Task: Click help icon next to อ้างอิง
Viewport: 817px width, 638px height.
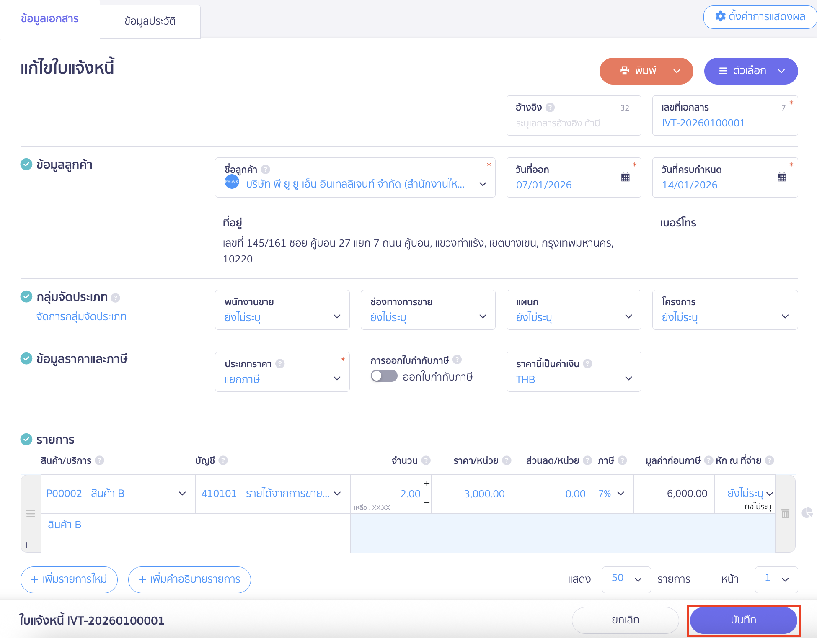Action: point(550,108)
